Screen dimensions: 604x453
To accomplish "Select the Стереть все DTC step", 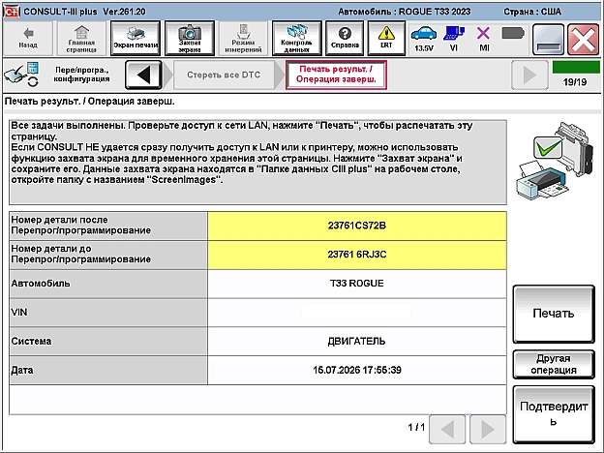I will click(224, 75).
